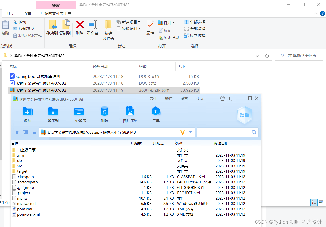Click the 剪切 scissors icon

pyautogui.click(x=15, y=22)
